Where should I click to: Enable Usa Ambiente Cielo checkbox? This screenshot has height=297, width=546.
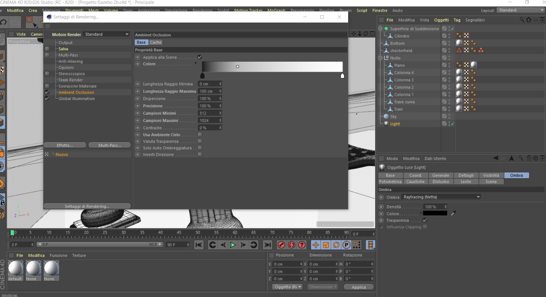[x=200, y=134]
